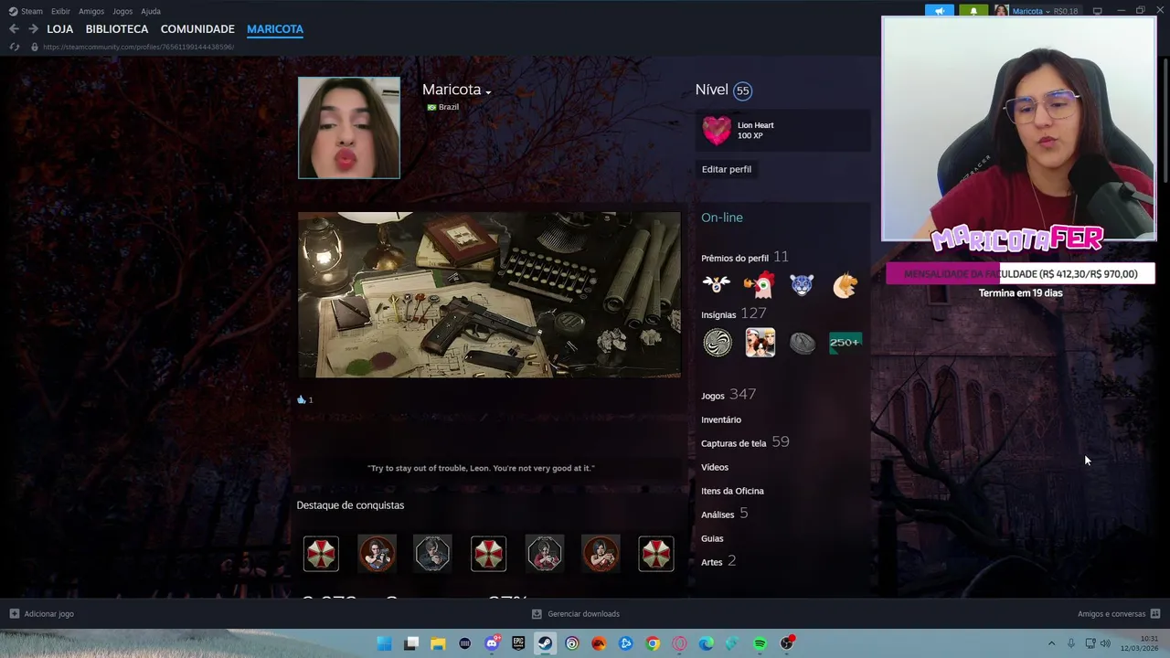Select the first winged profile award icon
The height and width of the screenshot is (658, 1170).
click(x=717, y=285)
